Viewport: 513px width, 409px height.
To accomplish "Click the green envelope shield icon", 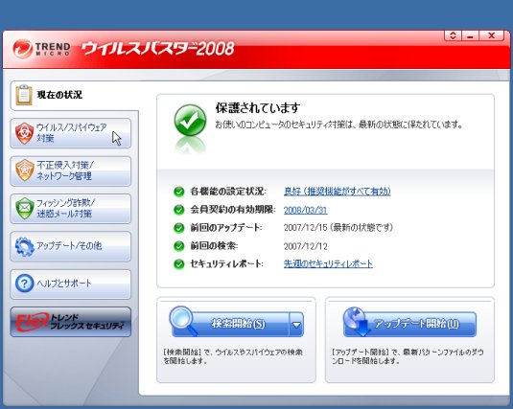I will click(x=25, y=208).
